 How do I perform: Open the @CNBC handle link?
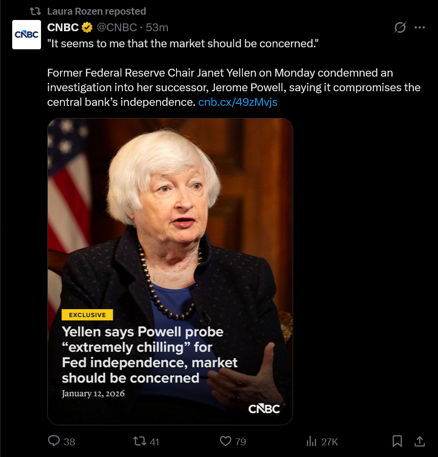pyautogui.click(x=117, y=27)
